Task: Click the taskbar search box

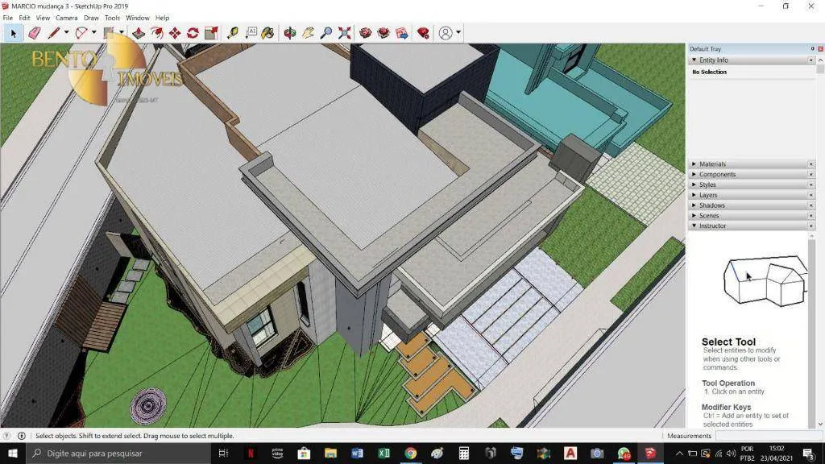Action: point(118,454)
